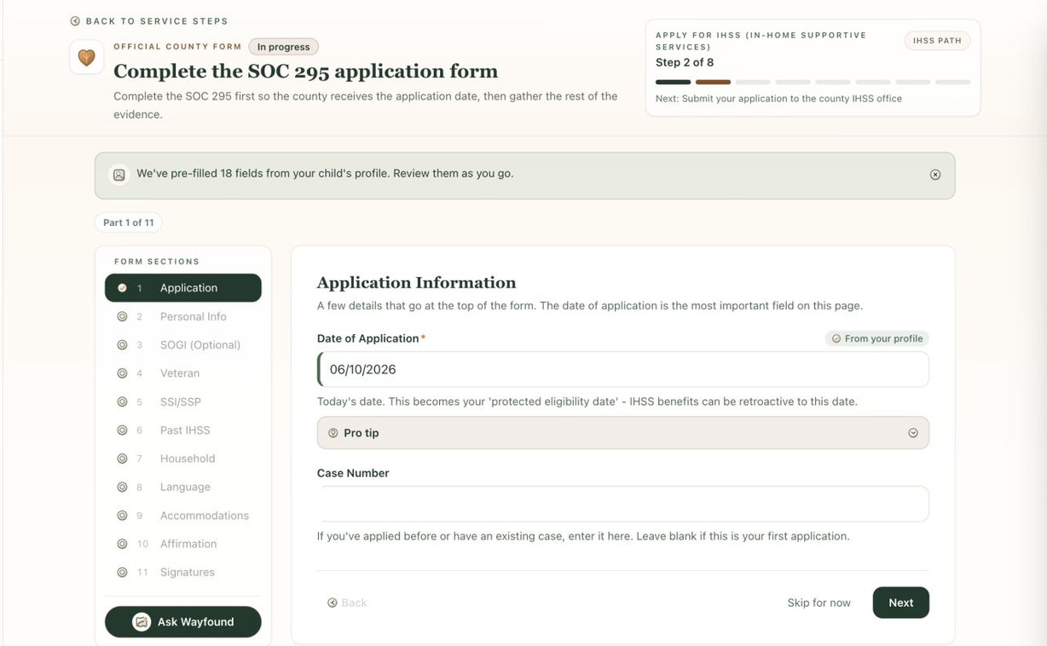Click the profile icon in pre-filled banner
The width and height of the screenshot is (1047, 646).
pos(119,175)
